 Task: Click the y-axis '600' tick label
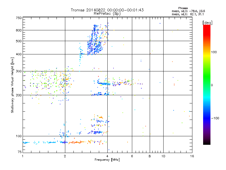tap(19, 30)
